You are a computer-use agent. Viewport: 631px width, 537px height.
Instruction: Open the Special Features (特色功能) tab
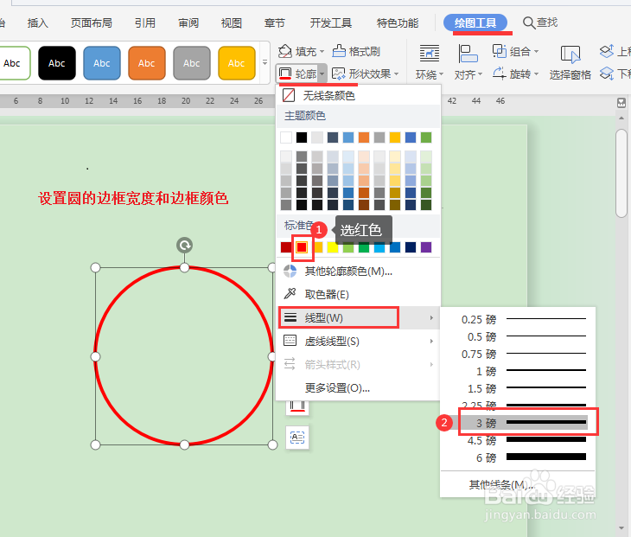click(398, 23)
